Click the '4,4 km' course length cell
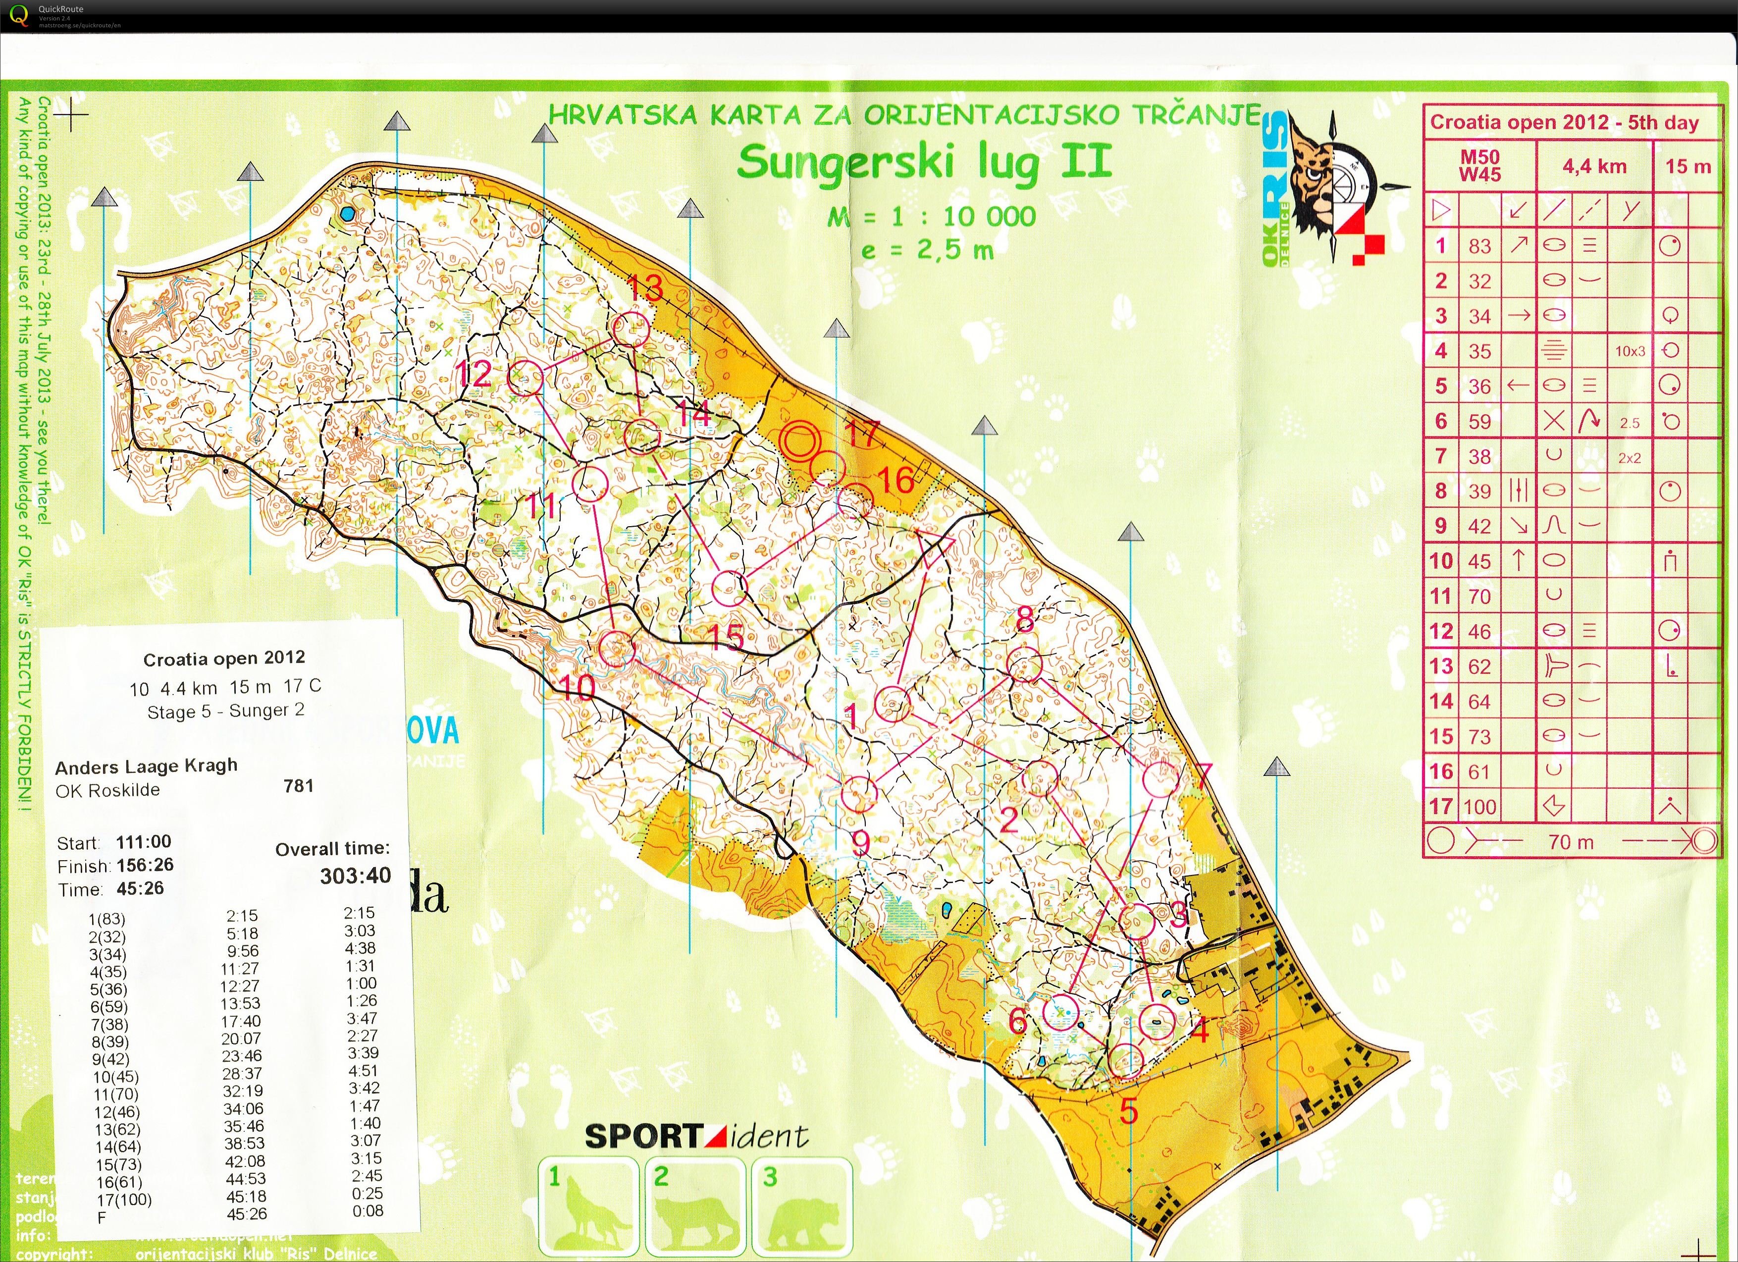 1594,165
